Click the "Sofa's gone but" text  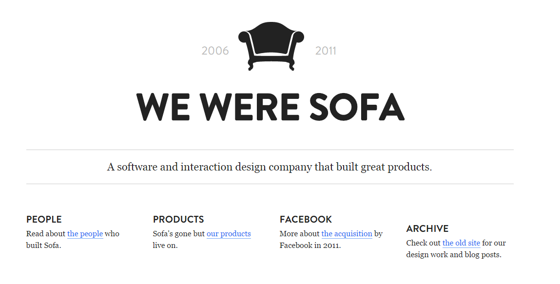(179, 234)
